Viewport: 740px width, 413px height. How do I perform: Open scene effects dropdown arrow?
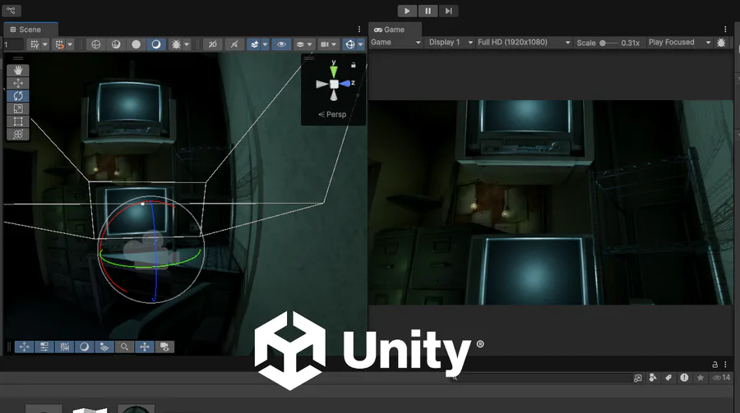click(266, 44)
